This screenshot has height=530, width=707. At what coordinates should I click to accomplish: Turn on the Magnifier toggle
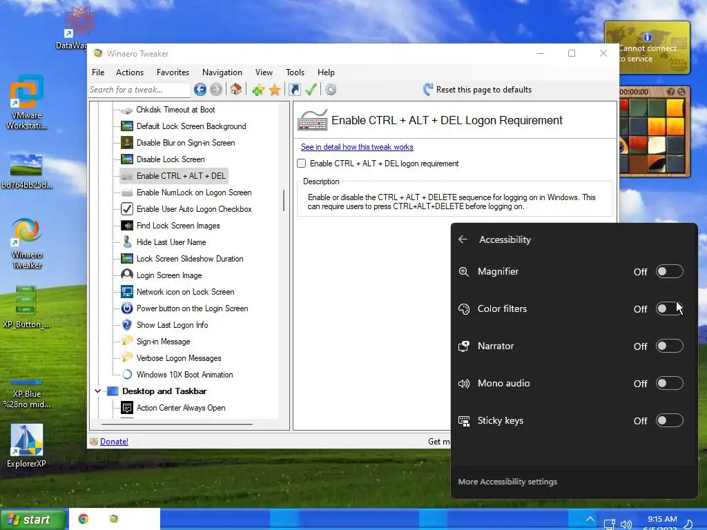click(669, 271)
